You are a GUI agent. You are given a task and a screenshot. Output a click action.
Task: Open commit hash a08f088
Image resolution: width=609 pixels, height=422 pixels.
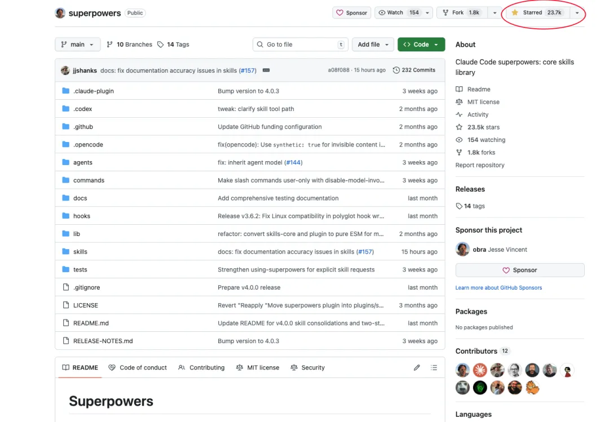(338, 70)
